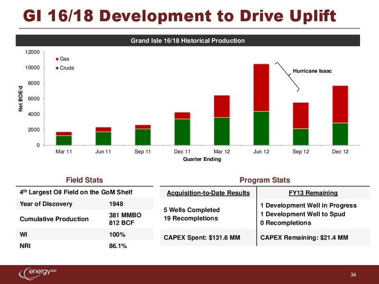Click the 'Dec 11' axis label
The height and width of the screenshot is (284, 379).
point(182,151)
